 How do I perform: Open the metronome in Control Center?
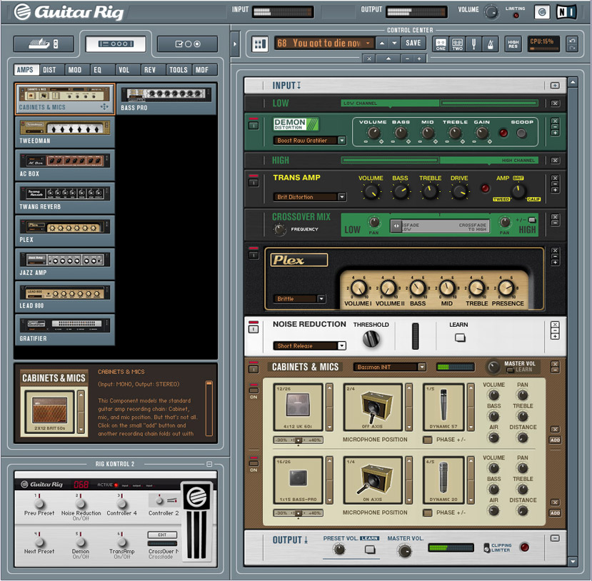click(x=491, y=44)
